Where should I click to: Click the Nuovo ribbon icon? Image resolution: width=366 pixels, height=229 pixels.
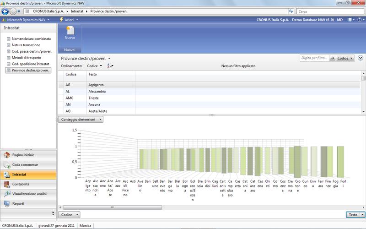tap(70, 33)
